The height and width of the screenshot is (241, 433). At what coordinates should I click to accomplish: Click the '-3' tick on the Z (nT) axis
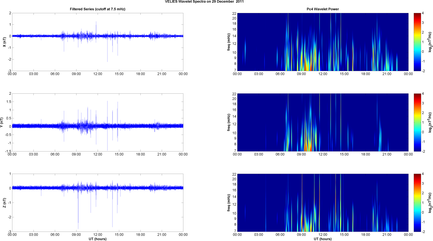tap(10, 232)
